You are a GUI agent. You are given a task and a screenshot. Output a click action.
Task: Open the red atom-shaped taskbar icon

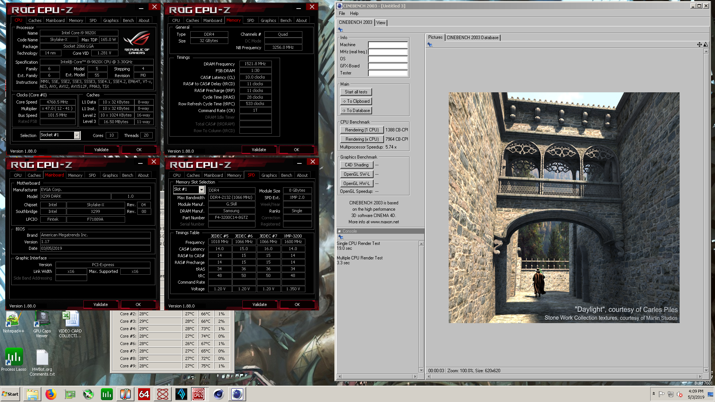162,394
